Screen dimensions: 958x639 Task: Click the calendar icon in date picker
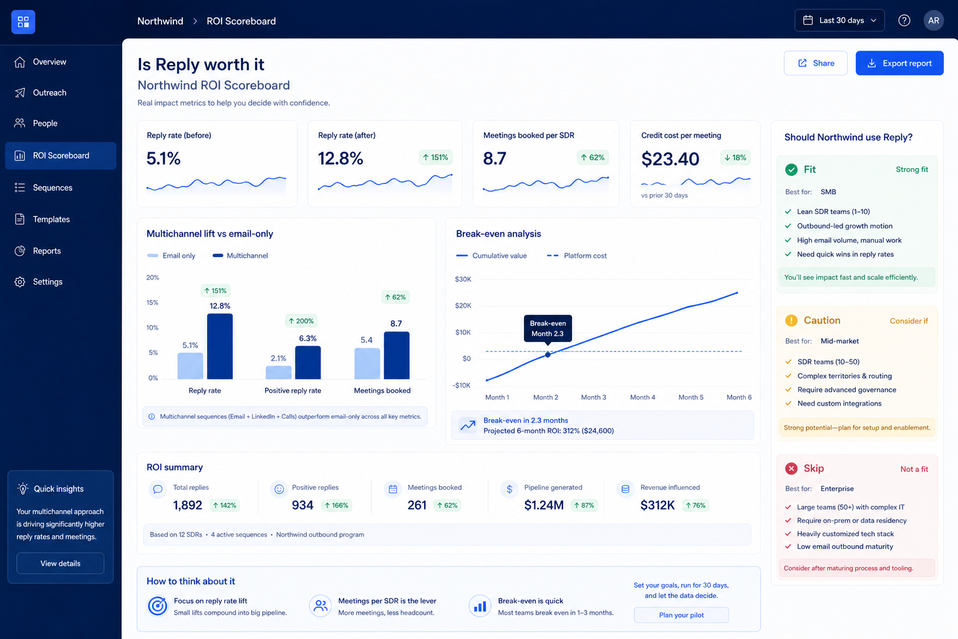pos(808,21)
